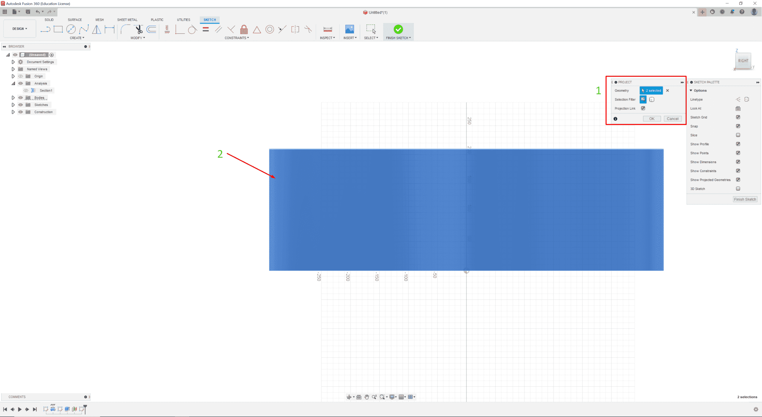Viewport: 762px width, 417px height.
Task: Expand the Document Settings tree node
Action: [13, 62]
